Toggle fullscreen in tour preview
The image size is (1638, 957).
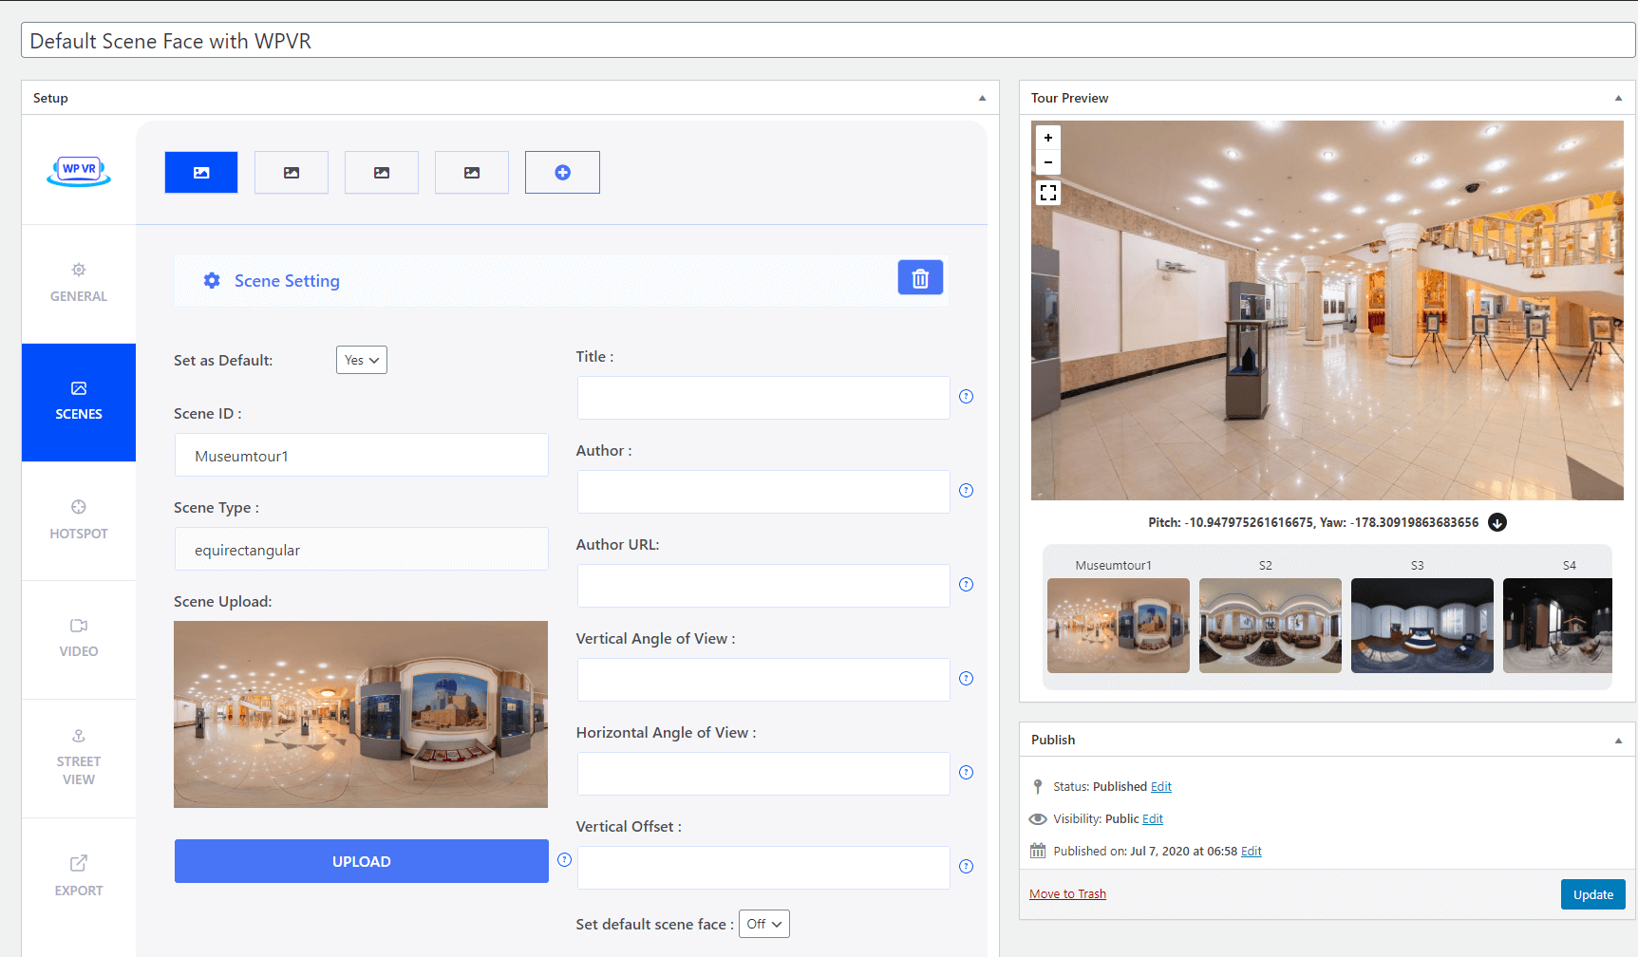(x=1048, y=193)
